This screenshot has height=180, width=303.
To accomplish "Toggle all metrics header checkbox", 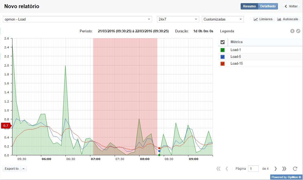I will coord(222,42).
